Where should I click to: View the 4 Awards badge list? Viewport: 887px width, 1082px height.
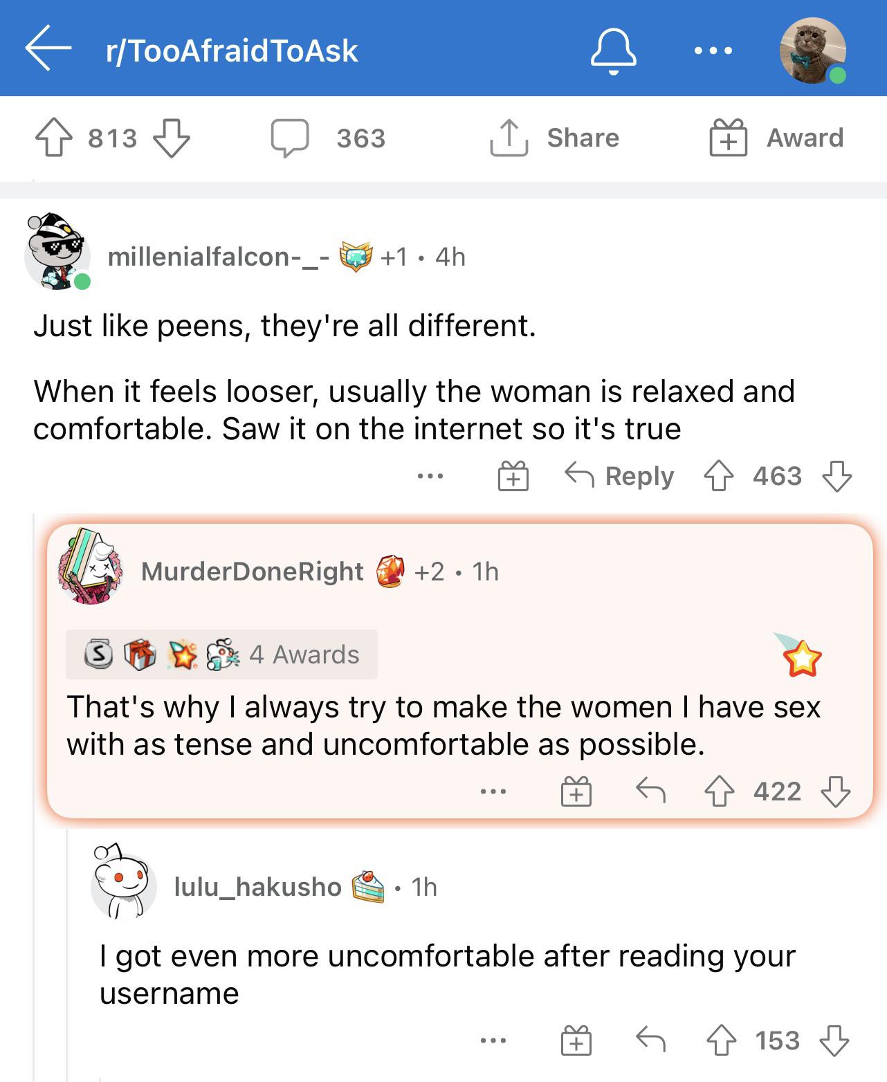pyautogui.click(x=221, y=654)
